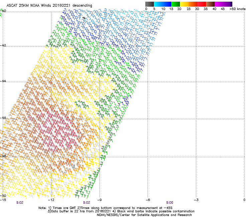Viewport: 247px width, 217px height.
Task: Click the latitude label '-42'
Action: pos(3,45)
